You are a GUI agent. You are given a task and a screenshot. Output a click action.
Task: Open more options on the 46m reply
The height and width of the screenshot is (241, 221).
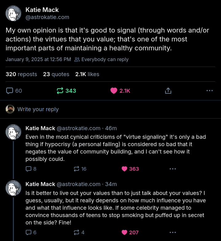[x=173, y=169]
